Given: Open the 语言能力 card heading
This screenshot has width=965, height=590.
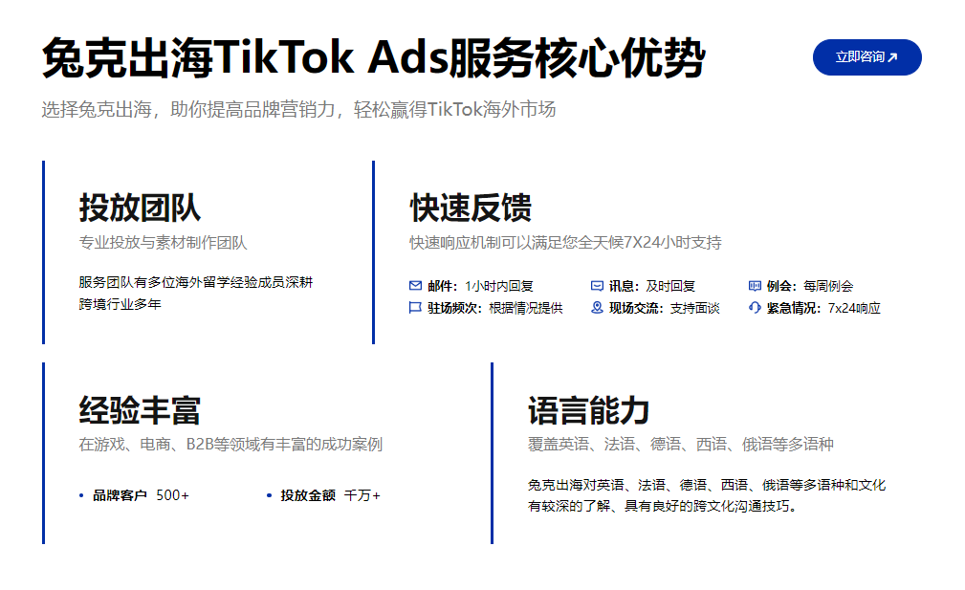Looking at the screenshot, I should pos(588,409).
